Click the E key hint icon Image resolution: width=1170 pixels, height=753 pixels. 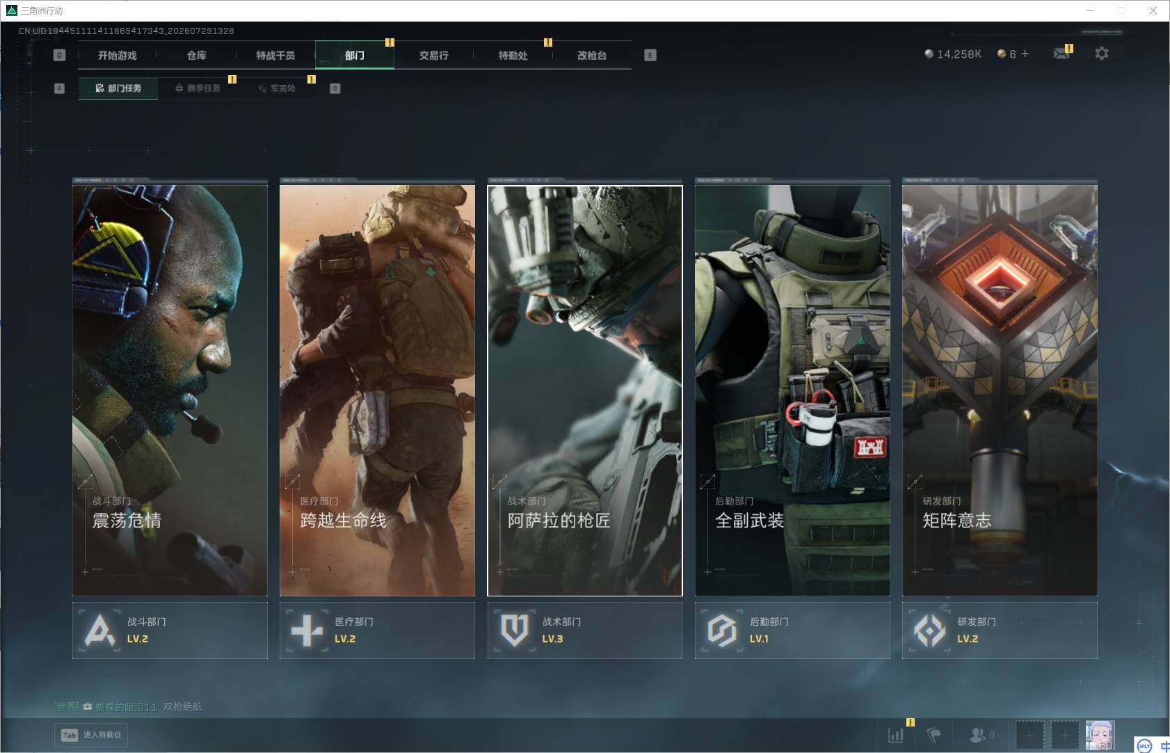tap(650, 55)
